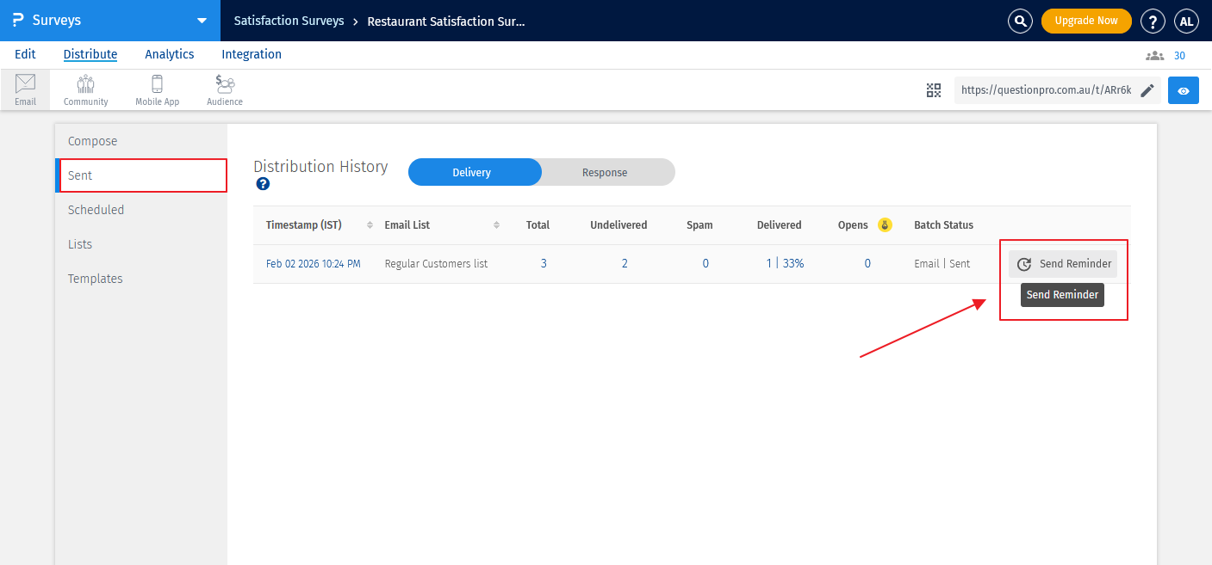Sort by Timestamp (IST) column arrows

pyautogui.click(x=370, y=225)
